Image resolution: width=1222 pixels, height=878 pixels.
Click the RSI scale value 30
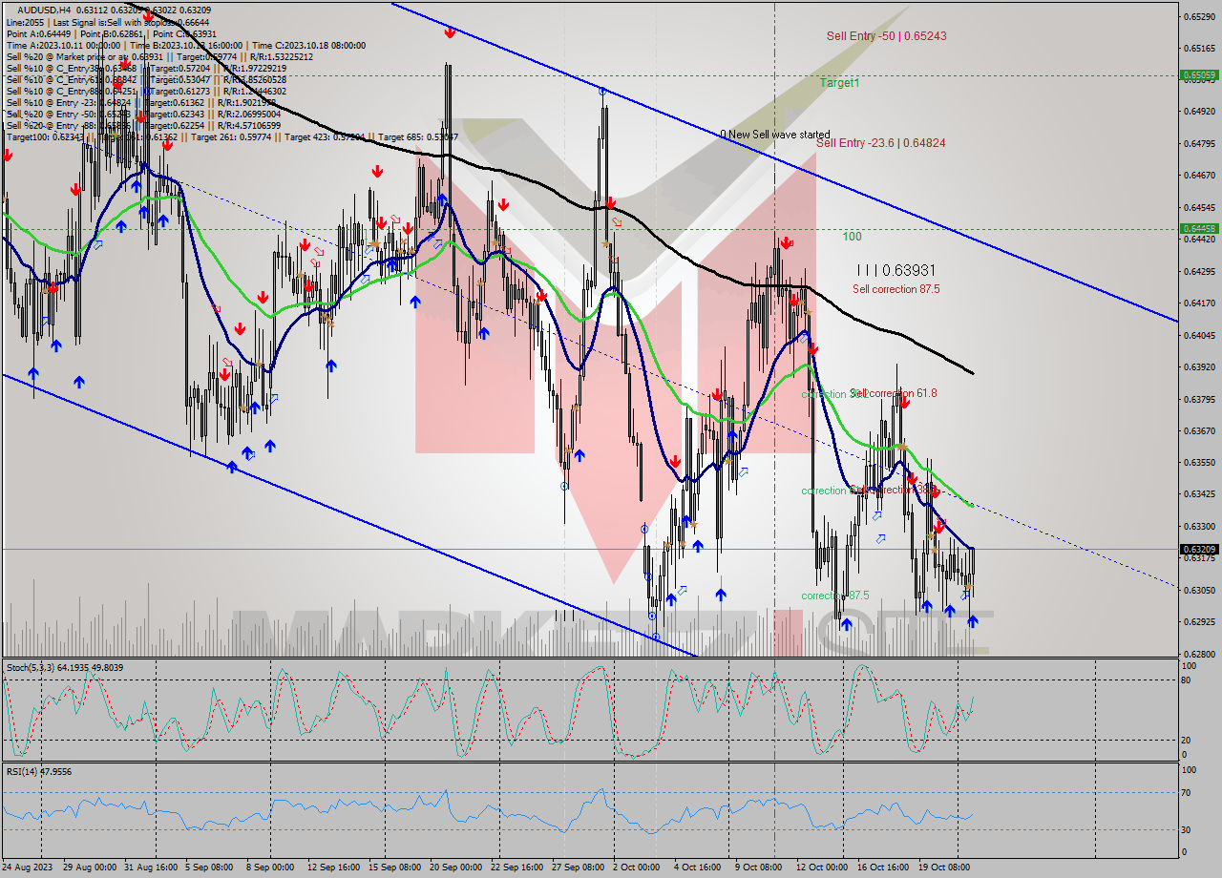pyautogui.click(x=1187, y=829)
